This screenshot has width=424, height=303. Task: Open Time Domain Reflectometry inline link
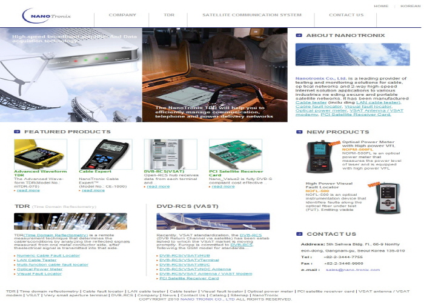point(56,235)
